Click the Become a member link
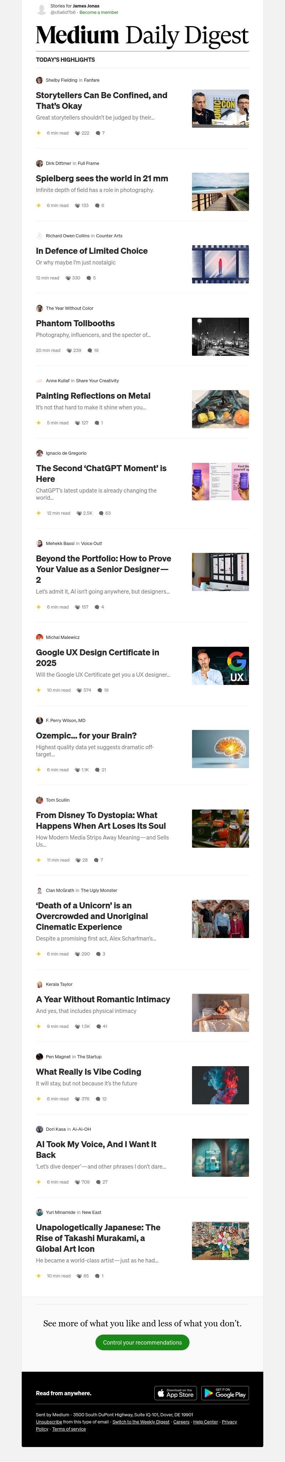This screenshot has width=285, height=1462. (x=99, y=12)
